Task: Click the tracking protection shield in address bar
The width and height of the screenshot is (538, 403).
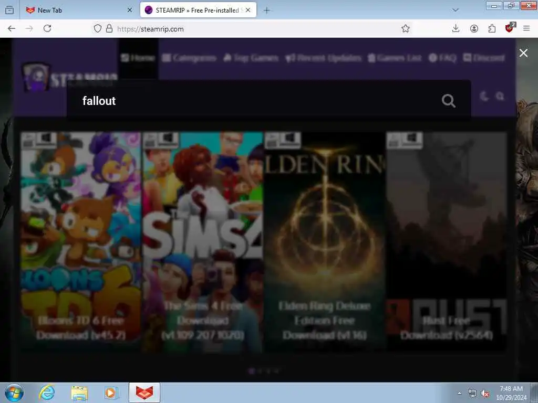Action: click(x=97, y=28)
